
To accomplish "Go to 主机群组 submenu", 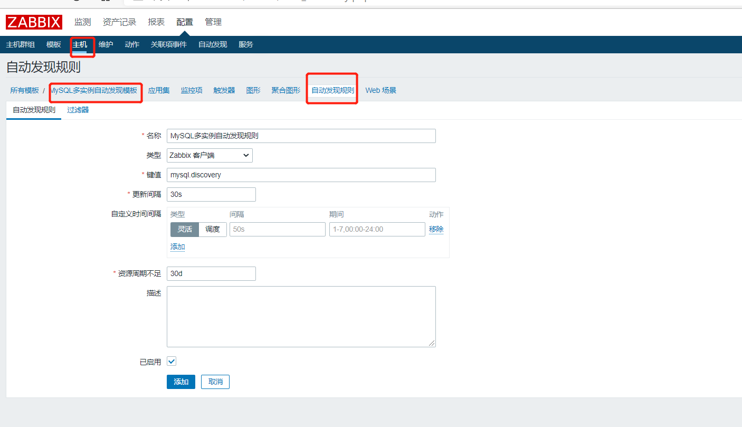I will point(21,44).
